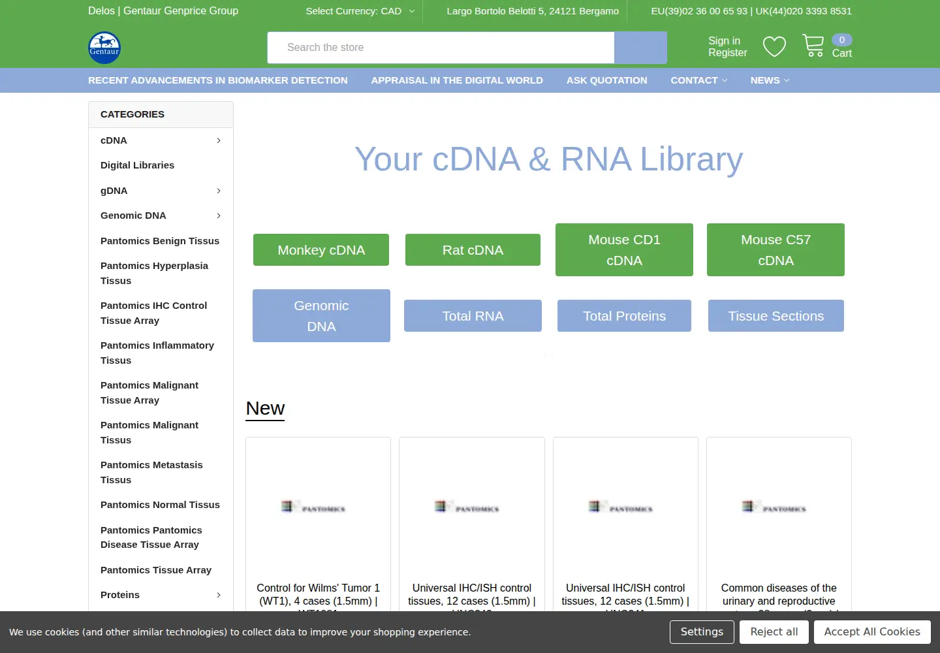Screen dimensions: 940x653
Task: Expand the Genomic DNA category chevron
Action: pos(219,215)
